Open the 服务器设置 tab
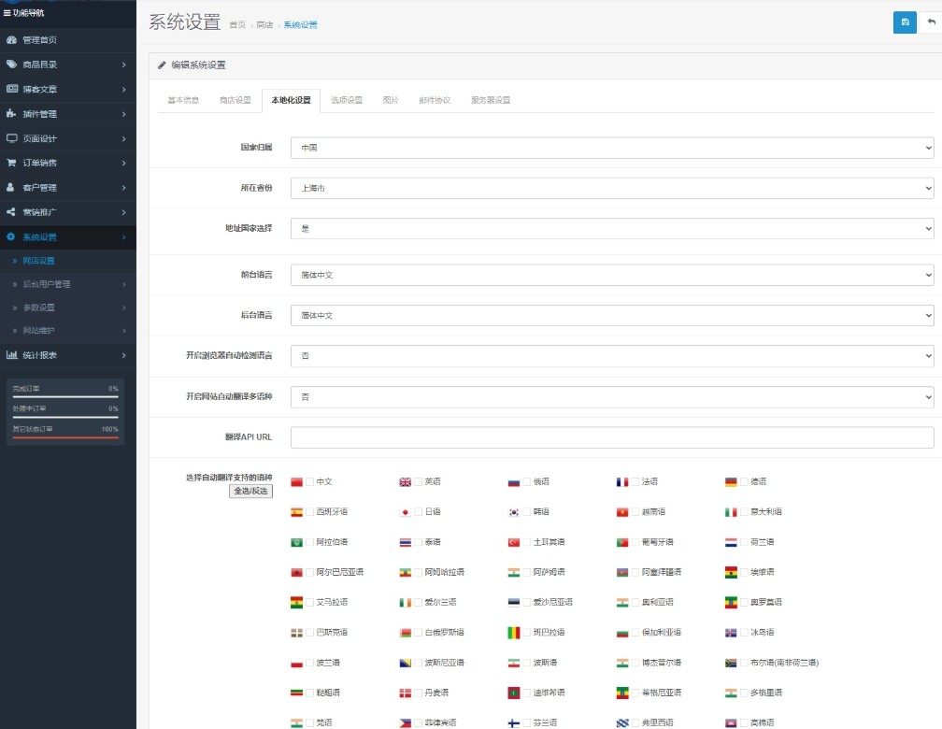The height and width of the screenshot is (729, 942). click(491, 100)
